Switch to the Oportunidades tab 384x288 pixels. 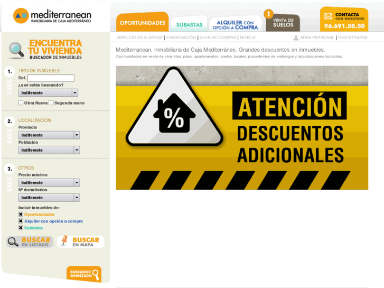coord(143,22)
